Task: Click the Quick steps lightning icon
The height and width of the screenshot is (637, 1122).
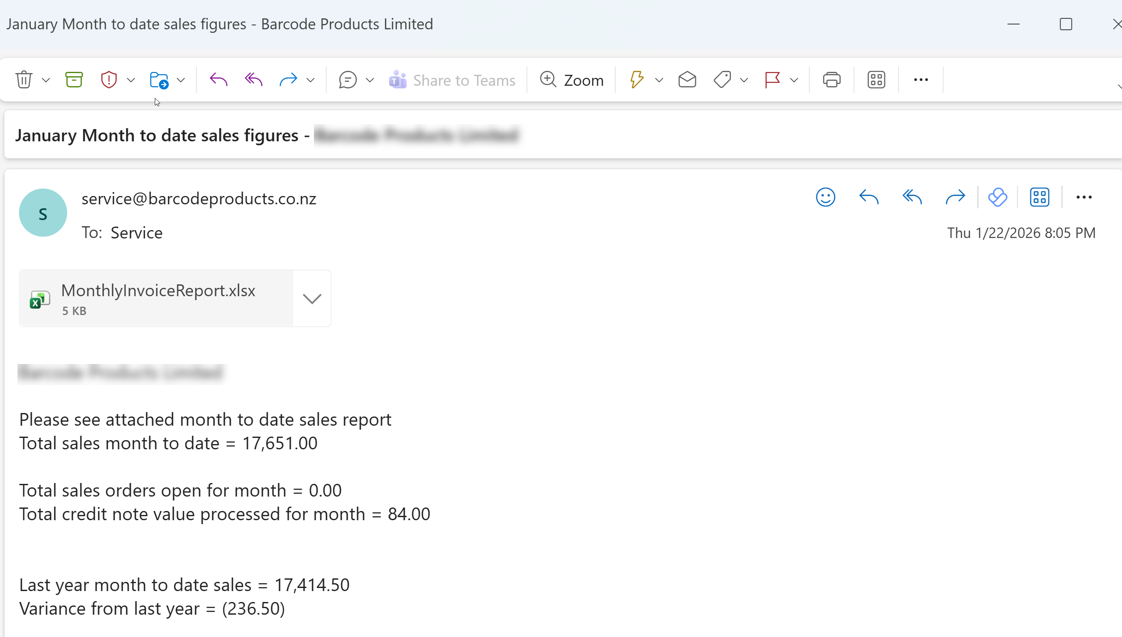Action: [637, 80]
